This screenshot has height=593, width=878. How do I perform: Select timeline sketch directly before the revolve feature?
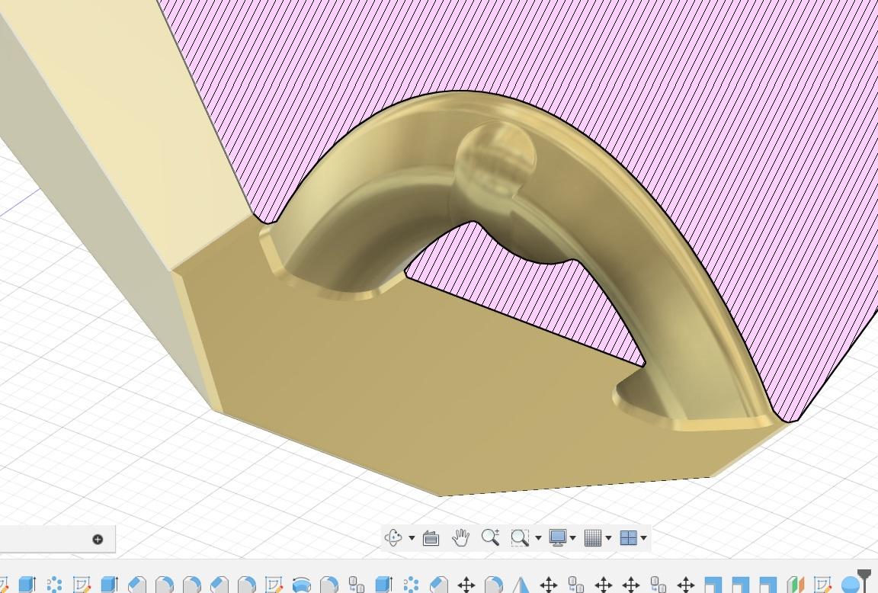274,585
